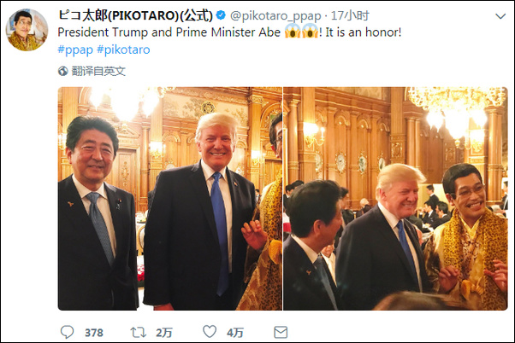The height and width of the screenshot is (343, 515).
Task: Click the reply speech bubble icon
Action: point(68,332)
